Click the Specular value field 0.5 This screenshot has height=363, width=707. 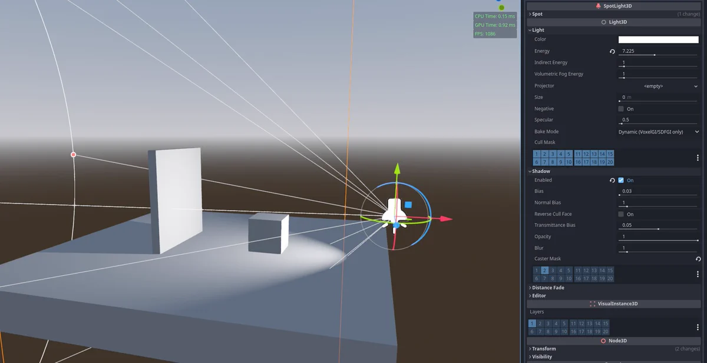tap(659, 119)
